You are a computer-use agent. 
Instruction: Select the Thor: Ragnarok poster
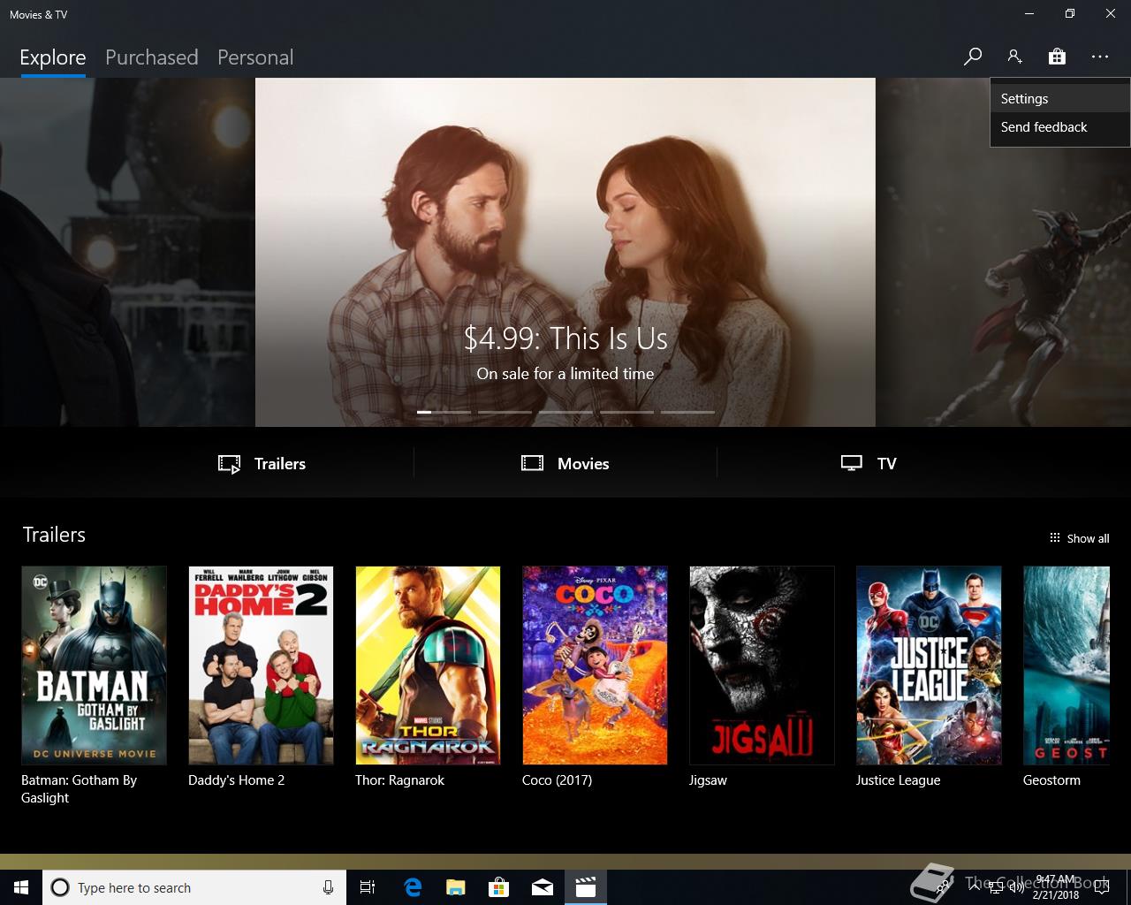pos(428,665)
